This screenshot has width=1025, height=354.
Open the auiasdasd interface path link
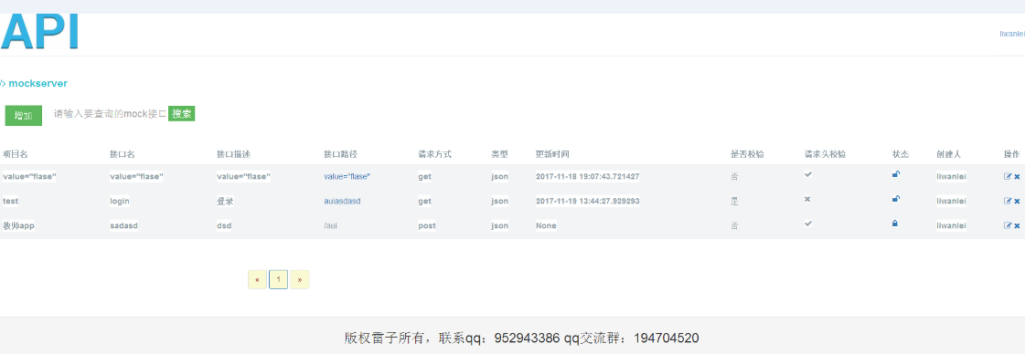[x=342, y=202]
